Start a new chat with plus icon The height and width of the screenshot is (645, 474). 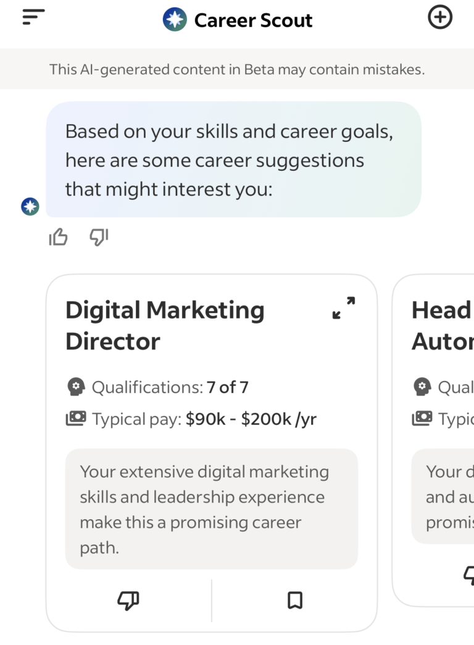tap(440, 17)
